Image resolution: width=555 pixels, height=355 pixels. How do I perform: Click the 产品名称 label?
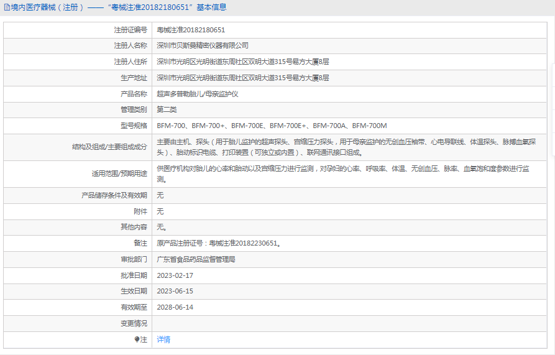(134, 94)
